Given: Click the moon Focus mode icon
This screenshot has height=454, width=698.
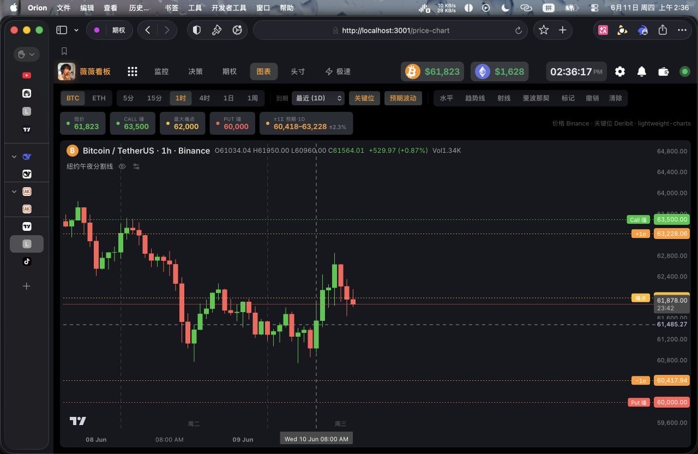Looking at the screenshot, I should tap(506, 8).
